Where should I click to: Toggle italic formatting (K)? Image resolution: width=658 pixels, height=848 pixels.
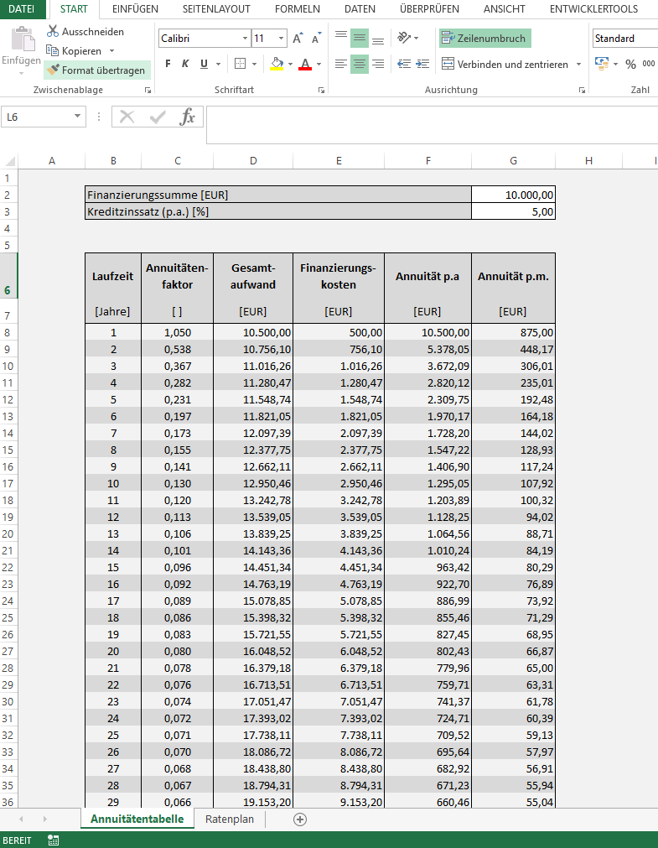pos(184,64)
